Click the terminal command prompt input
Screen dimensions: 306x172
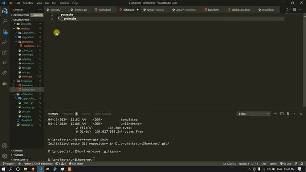click(x=94, y=160)
